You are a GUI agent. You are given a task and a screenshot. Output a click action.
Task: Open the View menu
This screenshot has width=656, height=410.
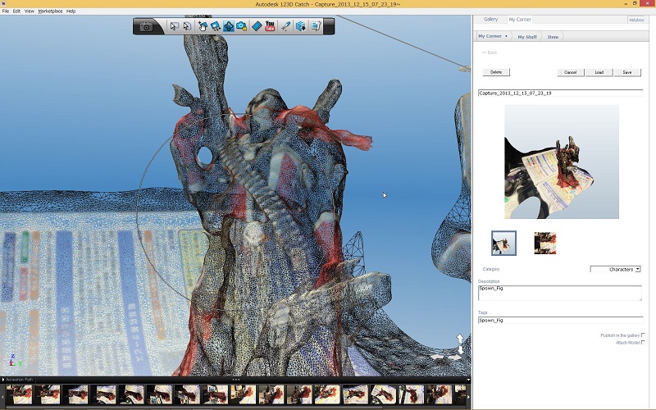(x=30, y=11)
